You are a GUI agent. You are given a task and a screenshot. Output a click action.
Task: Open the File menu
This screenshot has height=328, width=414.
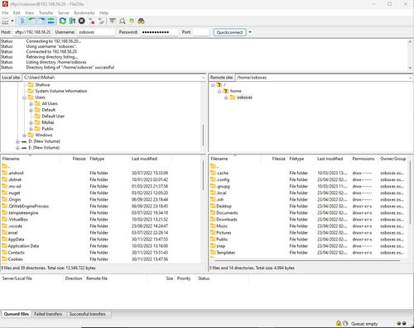point(5,13)
